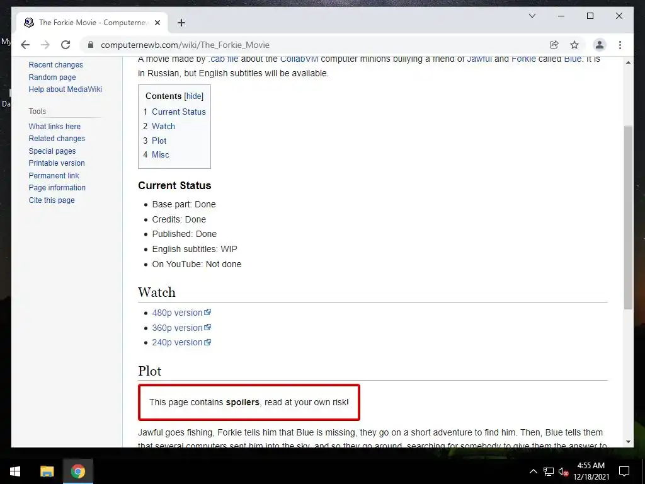Open the notification center icon
The width and height of the screenshot is (645, 484).
point(624,471)
